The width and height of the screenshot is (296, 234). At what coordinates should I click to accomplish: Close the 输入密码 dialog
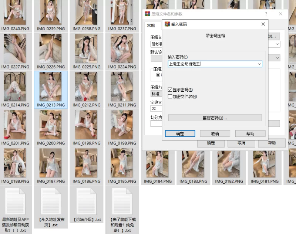tap(263, 24)
